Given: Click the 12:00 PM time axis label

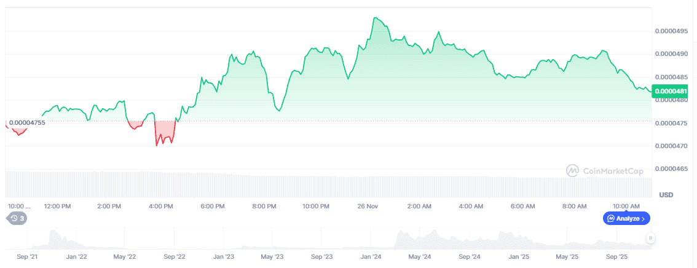Looking at the screenshot, I should click(x=58, y=206).
